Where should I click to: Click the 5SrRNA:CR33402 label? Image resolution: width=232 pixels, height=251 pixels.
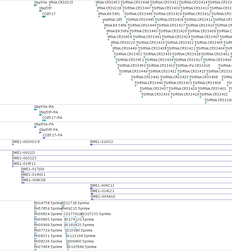(214, 95)
